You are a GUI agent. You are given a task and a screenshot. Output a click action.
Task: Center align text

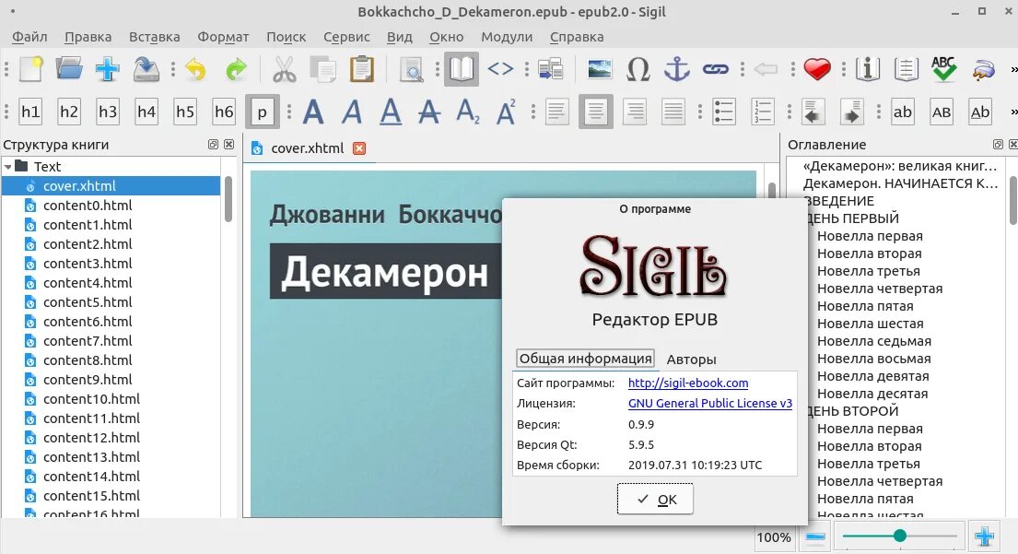pyautogui.click(x=595, y=112)
